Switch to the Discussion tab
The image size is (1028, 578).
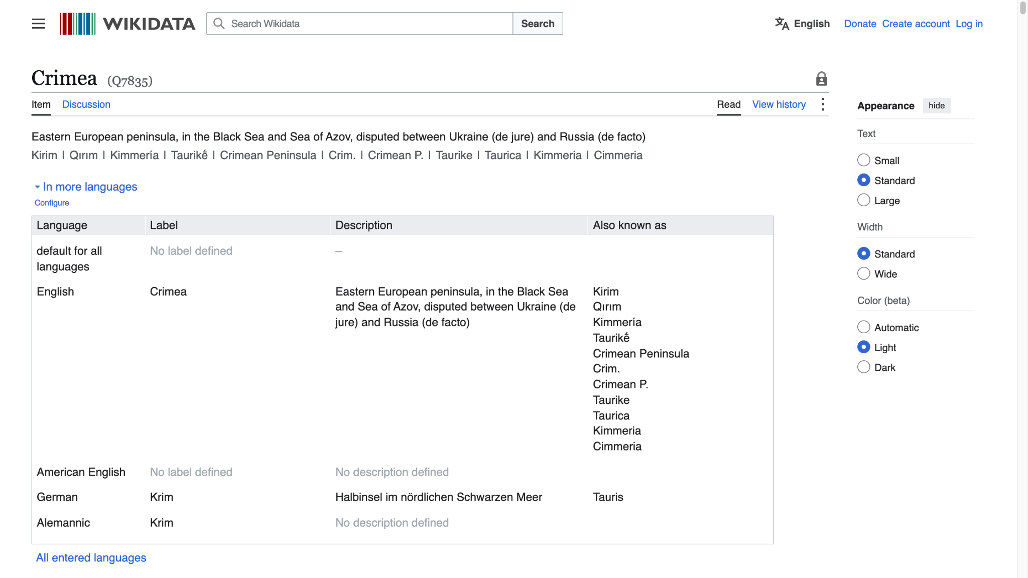coord(86,104)
